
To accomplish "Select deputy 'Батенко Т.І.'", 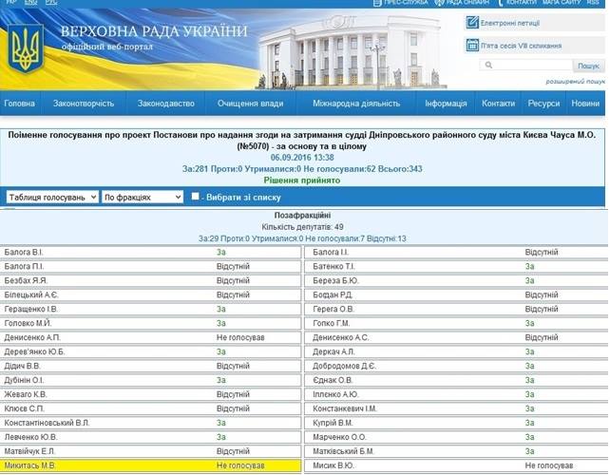I will pyautogui.click(x=334, y=267).
